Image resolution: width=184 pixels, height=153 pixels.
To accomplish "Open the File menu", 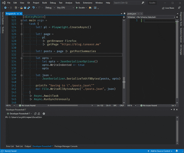I will point(9,3).
